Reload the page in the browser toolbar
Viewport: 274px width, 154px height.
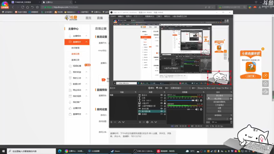coord(23,7)
